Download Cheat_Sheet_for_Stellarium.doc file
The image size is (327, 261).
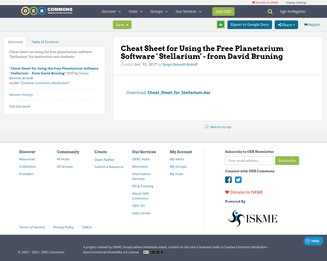point(179,93)
